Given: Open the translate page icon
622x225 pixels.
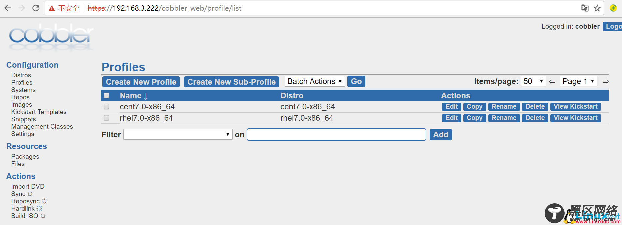Looking at the screenshot, I should (585, 8).
